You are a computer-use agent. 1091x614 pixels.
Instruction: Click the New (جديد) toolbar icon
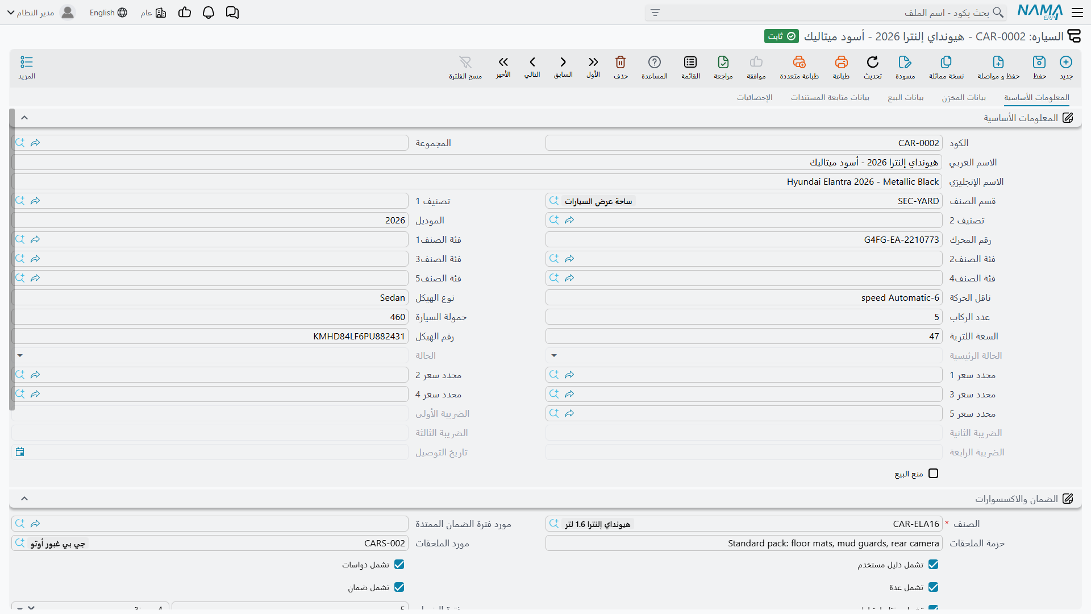pos(1066,67)
